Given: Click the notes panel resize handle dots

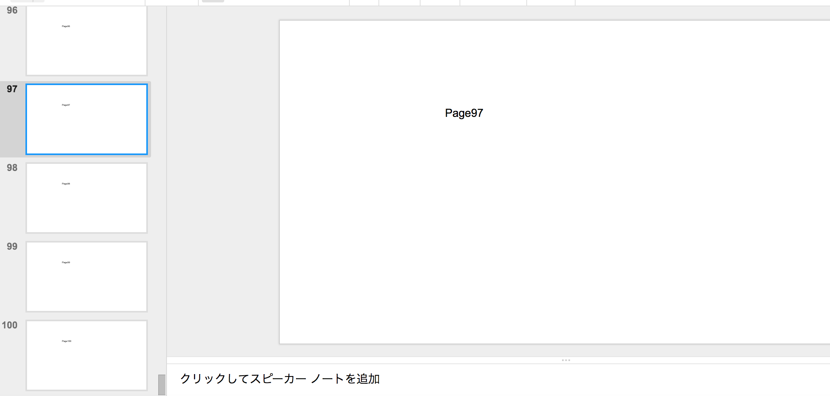Looking at the screenshot, I should [566, 360].
